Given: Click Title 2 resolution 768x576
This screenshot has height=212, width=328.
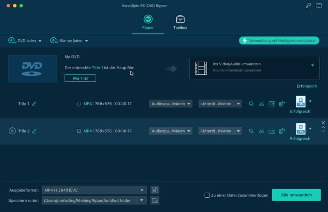Looking at the screenshot, I should click(x=103, y=131).
